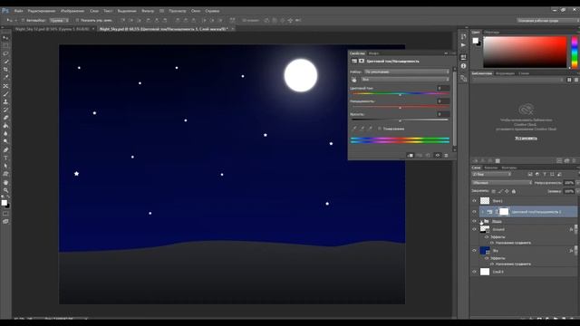The image size is (580, 326).
Task: Switch to the Каналы tab
Action: click(491, 168)
